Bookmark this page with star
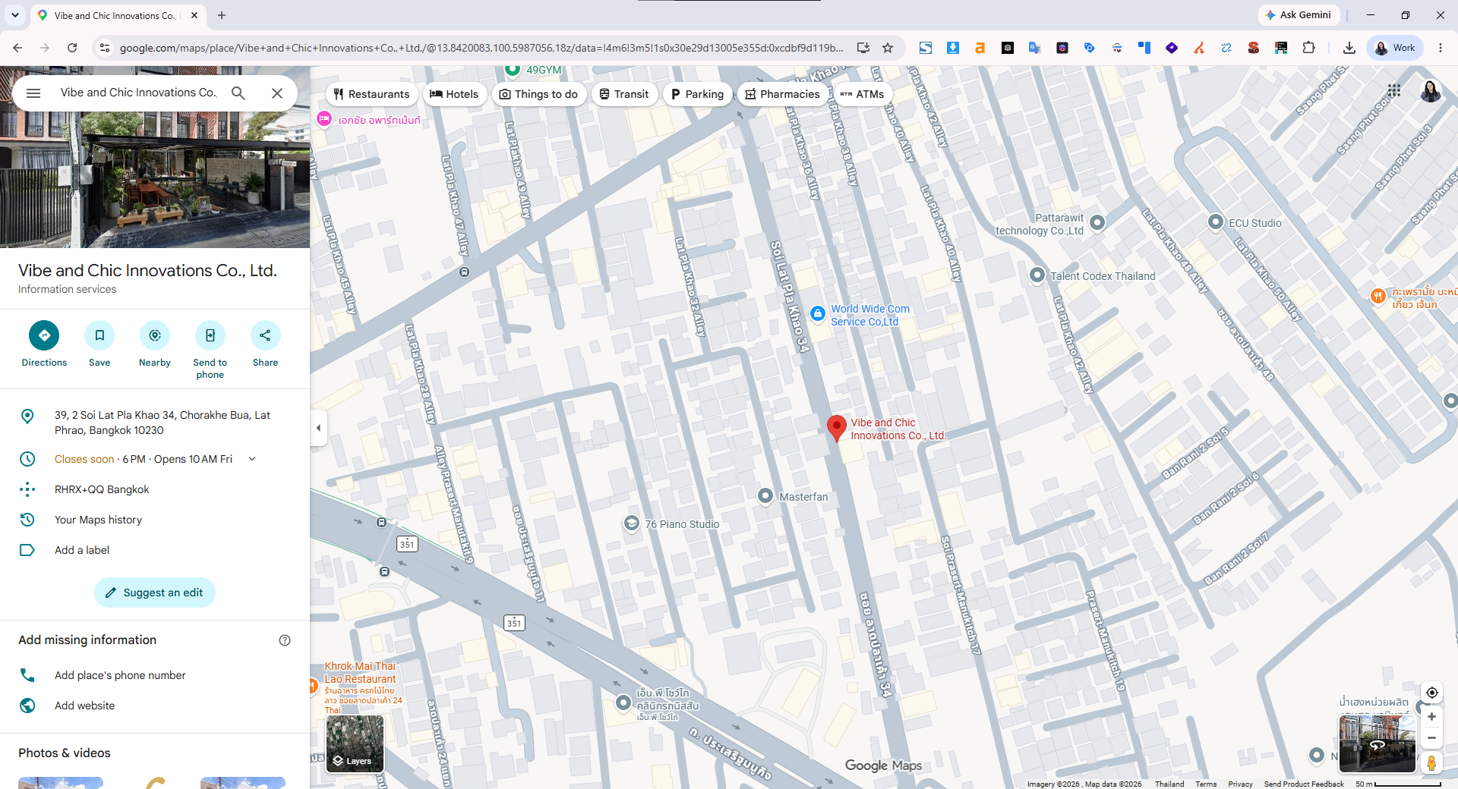Viewport: 1458px width, 789px height. click(888, 48)
